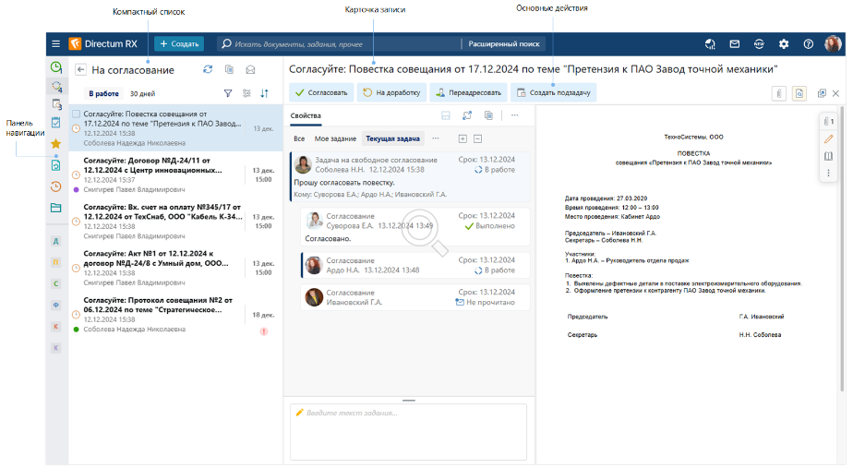Open sort order dropdown in list
853x468 pixels.
[x=265, y=93]
